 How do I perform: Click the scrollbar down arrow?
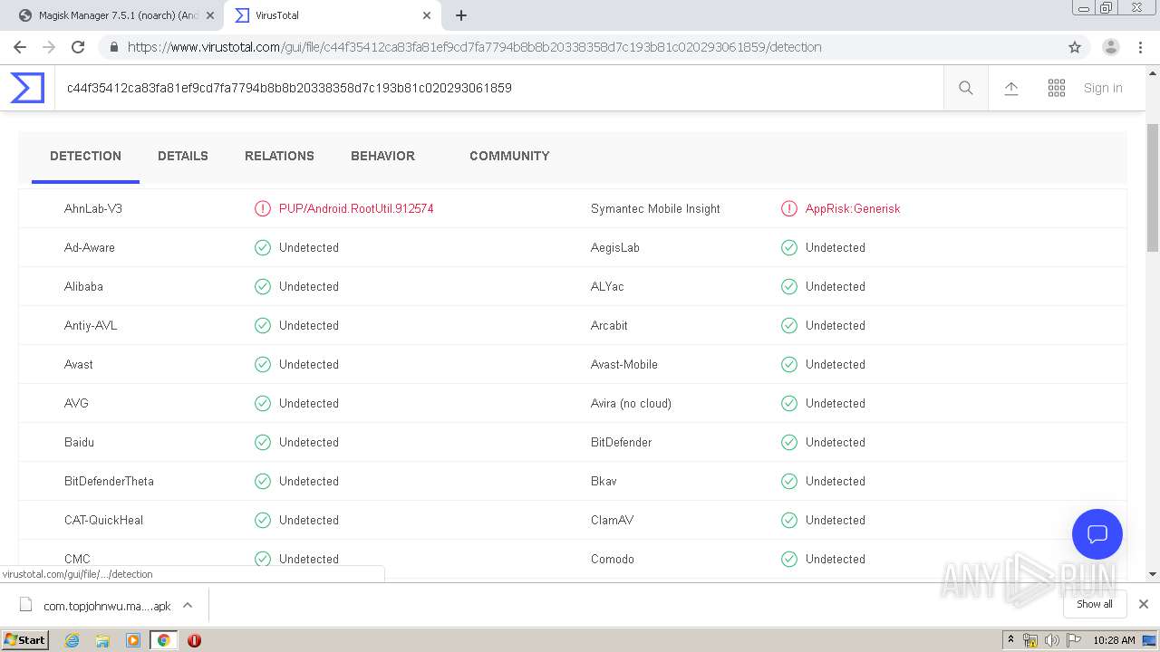pyautogui.click(x=1153, y=574)
